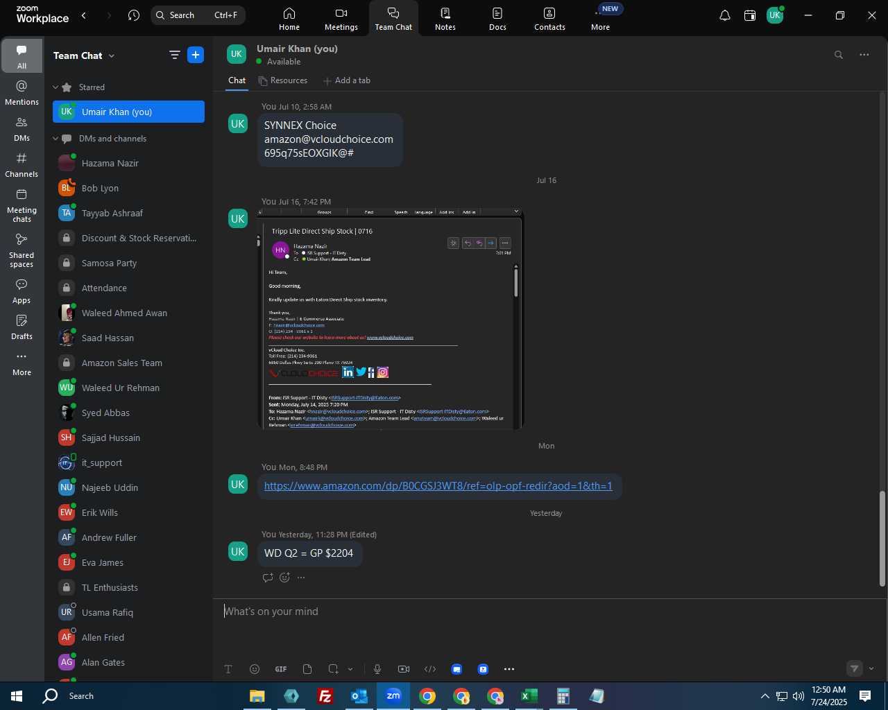Open Discount & Stock Reservation channel
The width and height of the screenshot is (888, 710).
coord(128,239)
